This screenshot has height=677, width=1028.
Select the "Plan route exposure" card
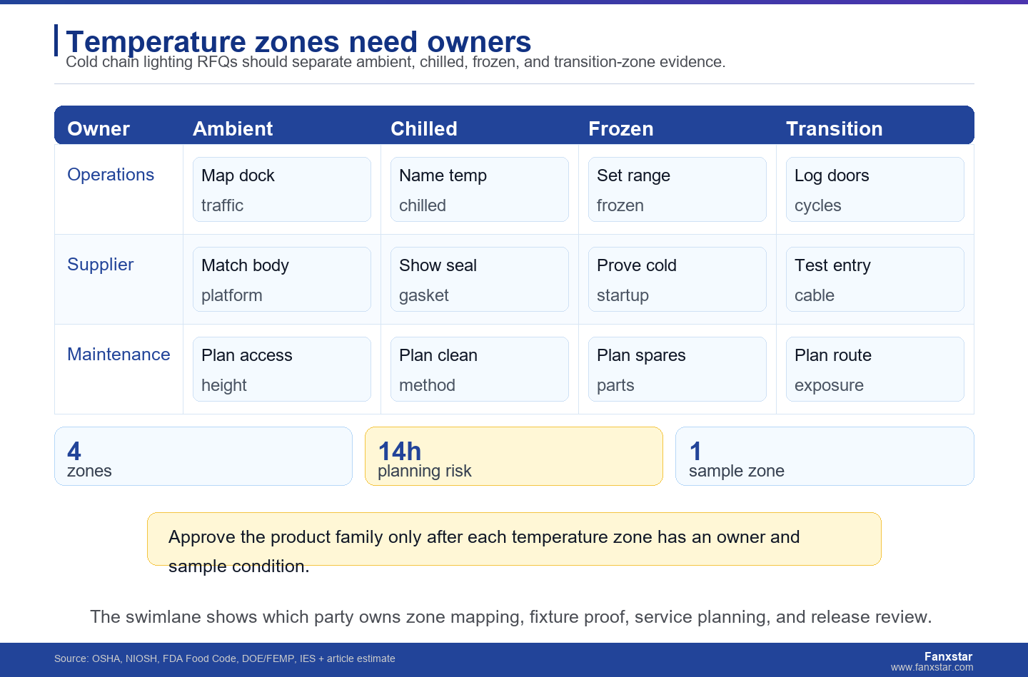(875, 370)
